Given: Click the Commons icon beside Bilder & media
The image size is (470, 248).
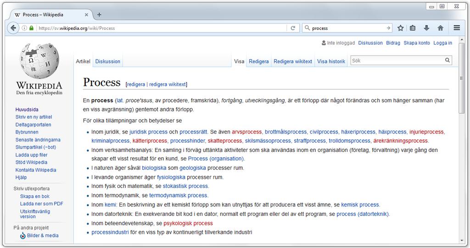Looking at the screenshot, I should click(x=23, y=236).
